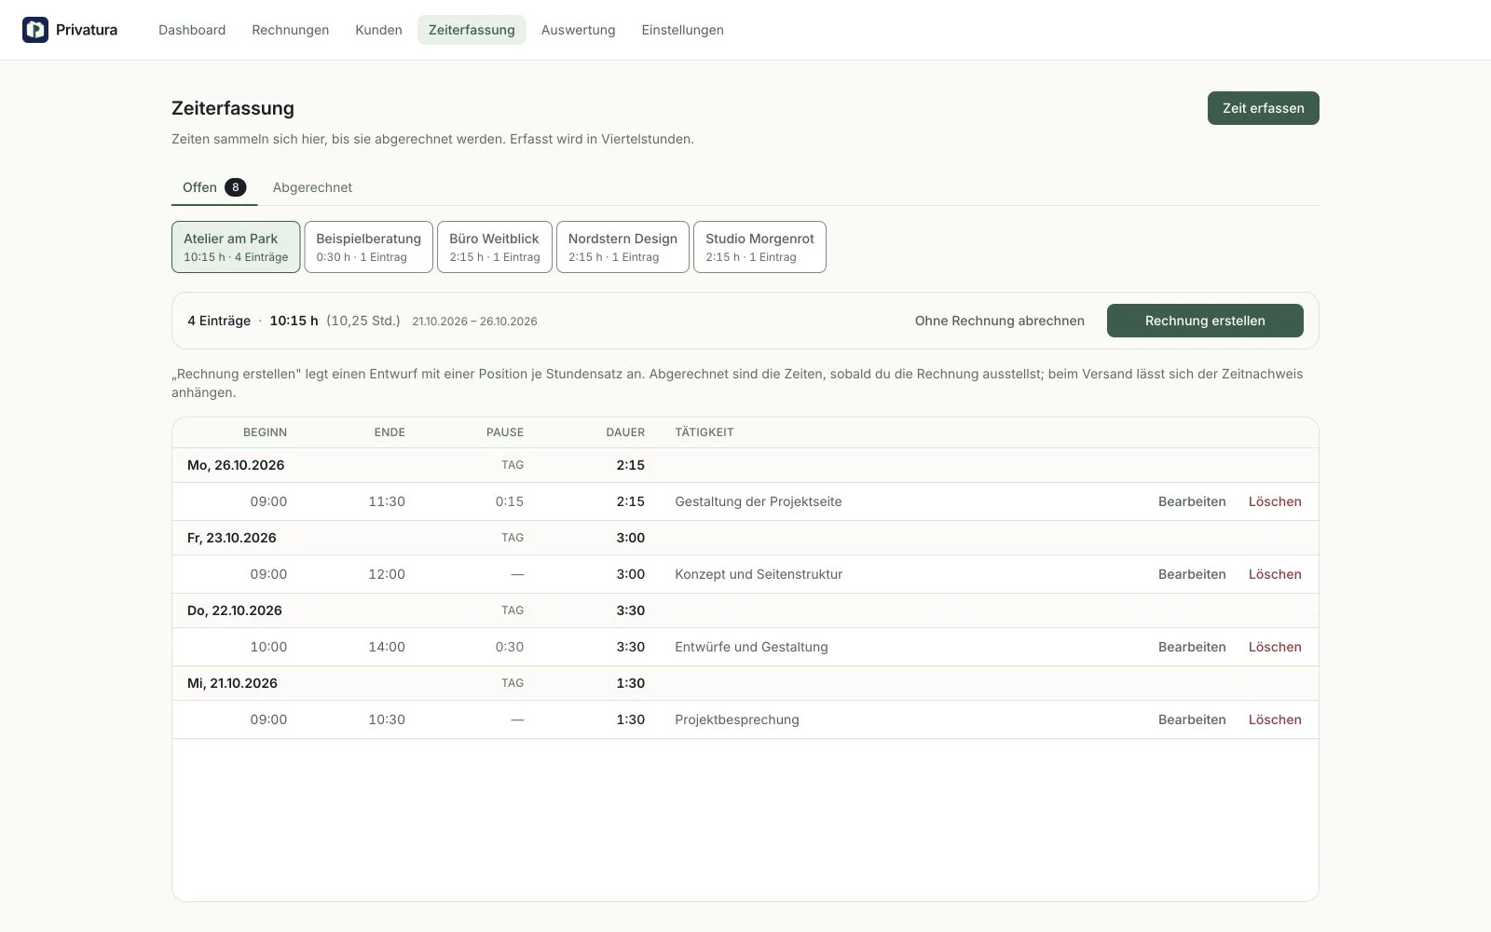Click the Privatura logo icon
Screen dimensions: 1491x932
point(35,30)
